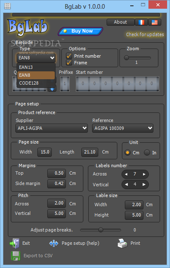
Task: Click the Préfixe digit wheel
Action: click(65, 84)
